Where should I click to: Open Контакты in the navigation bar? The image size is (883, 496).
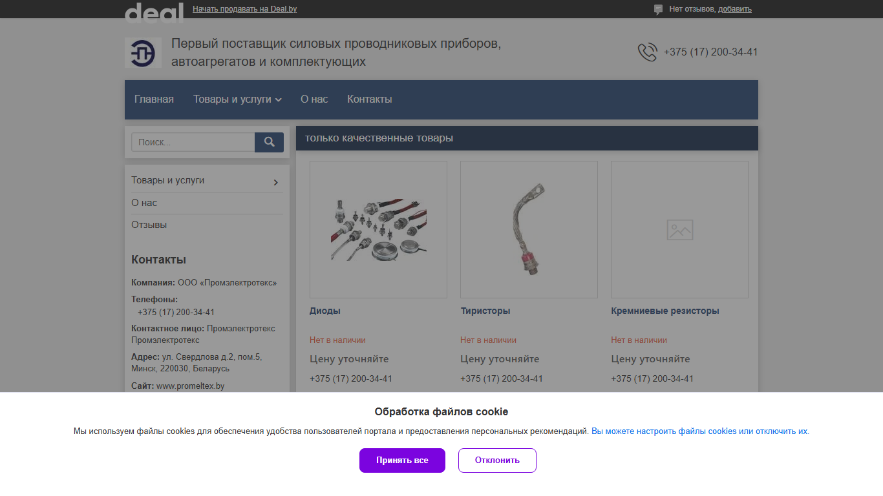[x=370, y=99]
